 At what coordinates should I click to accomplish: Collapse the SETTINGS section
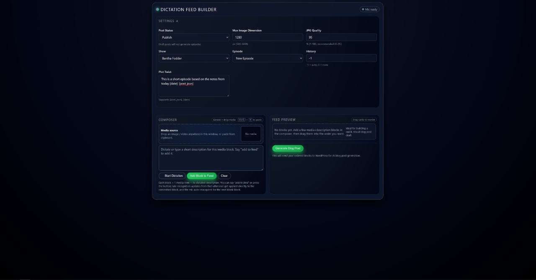click(x=168, y=21)
